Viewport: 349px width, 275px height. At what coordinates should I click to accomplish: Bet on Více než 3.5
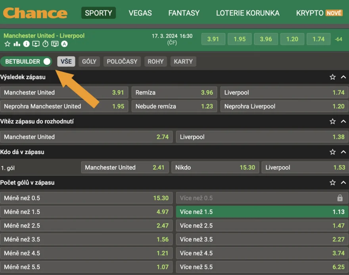(262, 239)
